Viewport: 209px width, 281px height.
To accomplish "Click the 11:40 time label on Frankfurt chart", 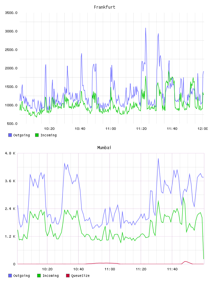I will point(172,129).
